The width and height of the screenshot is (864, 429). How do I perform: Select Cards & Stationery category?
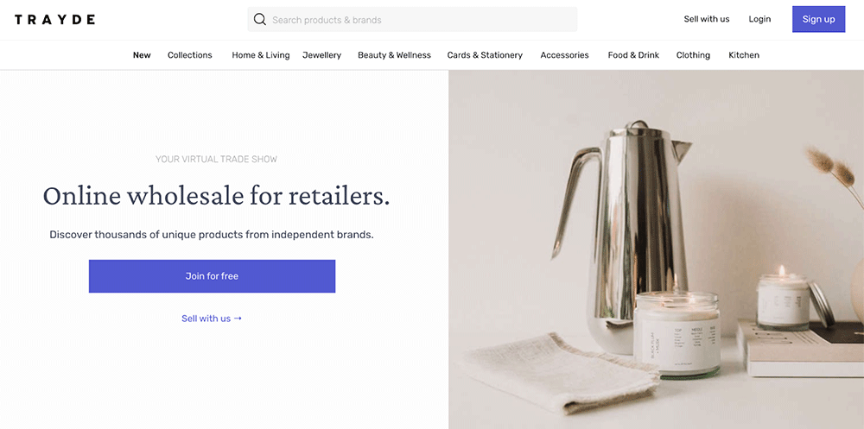[485, 55]
